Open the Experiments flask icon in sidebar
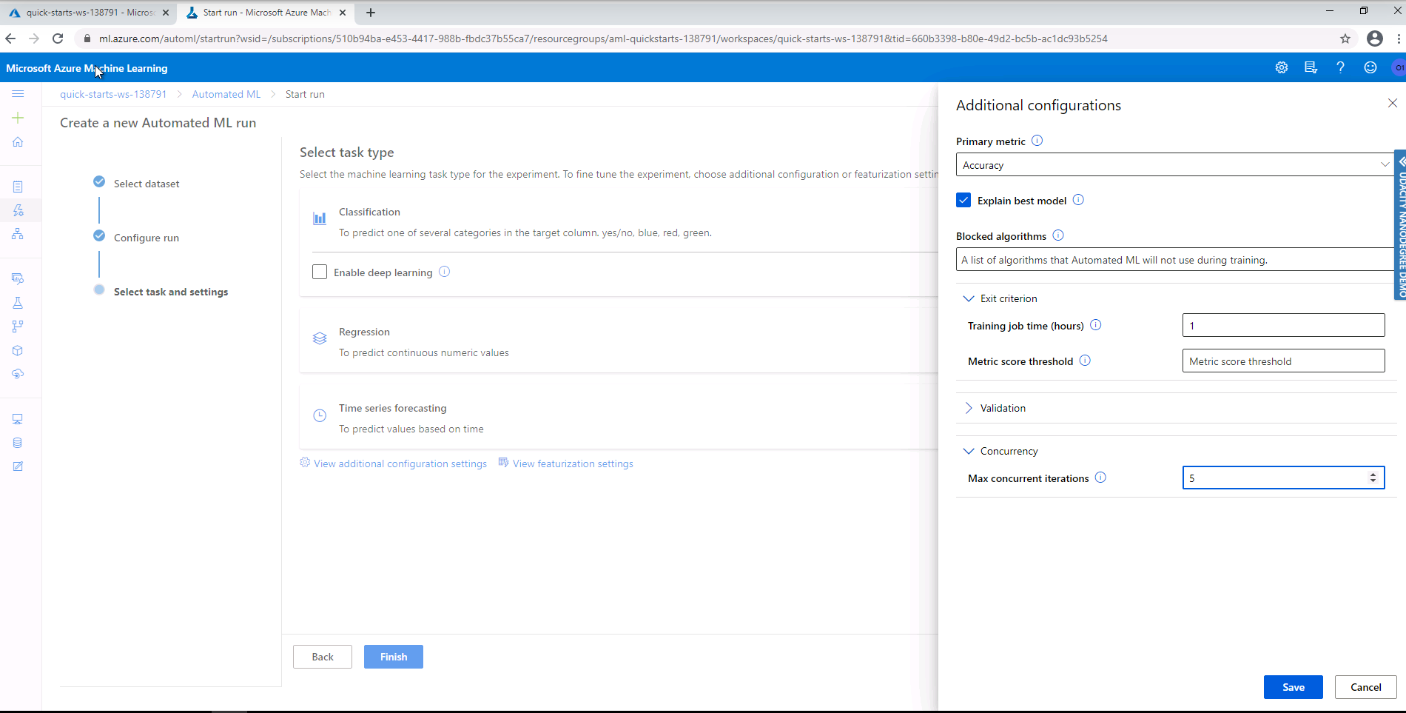The height and width of the screenshot is (713, 1406). click(x=18, y=303)
